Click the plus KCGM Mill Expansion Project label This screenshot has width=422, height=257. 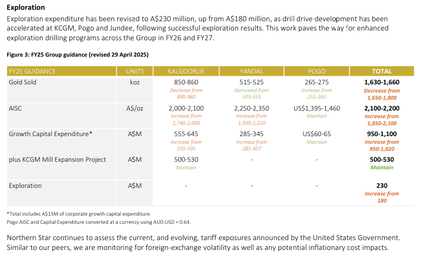click(57, 160)
